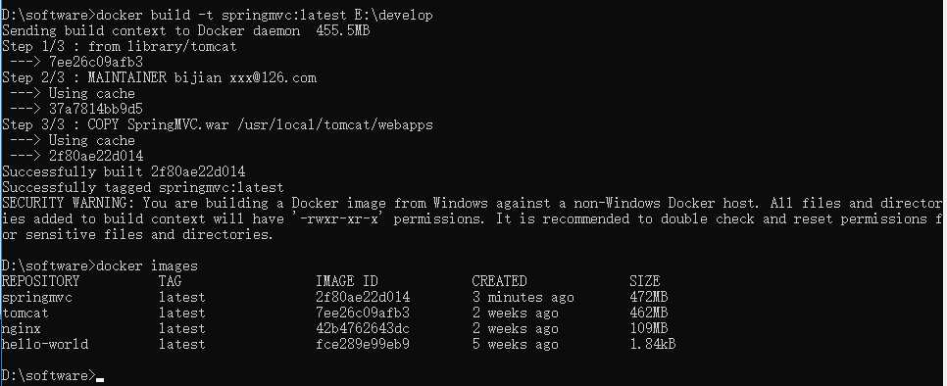Click the nginx image ID 42b4762643dc
The height and width of the screenshot is (386, 947).
click(x=363, y=329)
